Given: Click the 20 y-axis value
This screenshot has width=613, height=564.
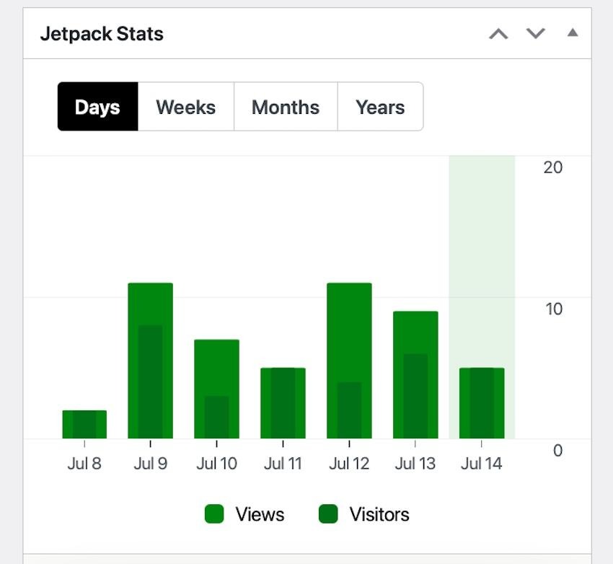Looking at the screenshot, I should [553, 167].
